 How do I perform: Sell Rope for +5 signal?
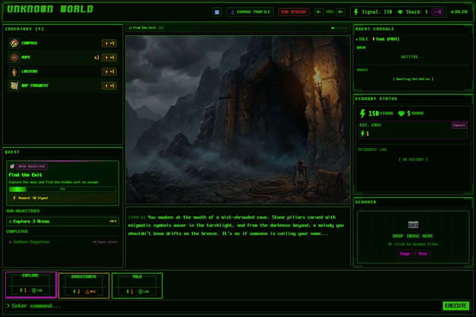[109, 57]
